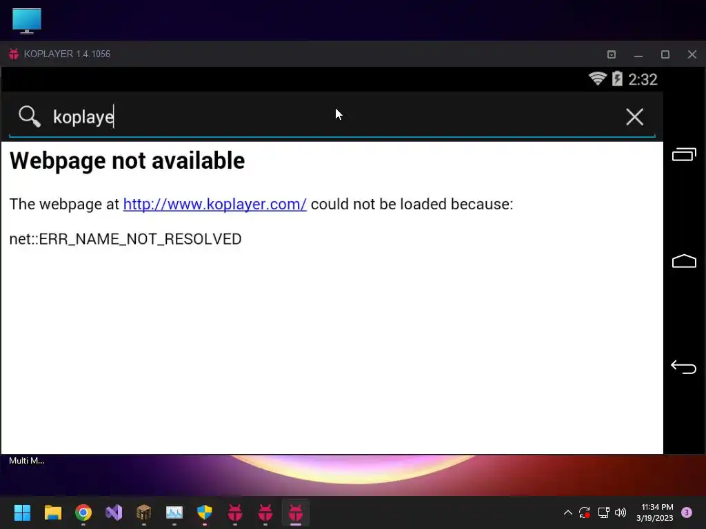Launch Google Chrome from the taskbar

[83, 512]
